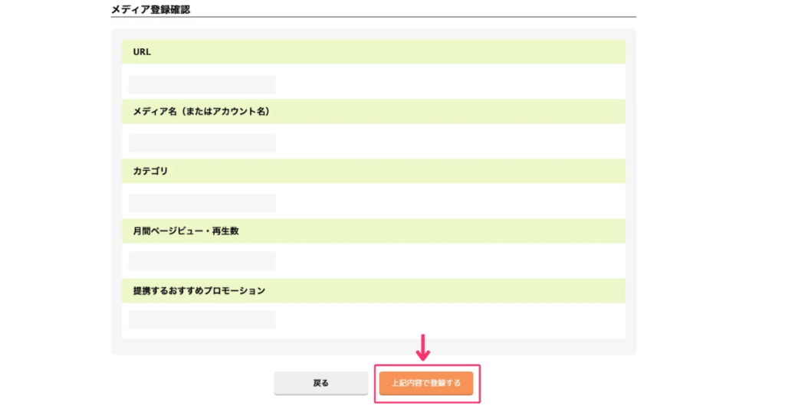785x412 pixels.
Task: Click the gray value box under URL
Action: click(x=202, y=84)
